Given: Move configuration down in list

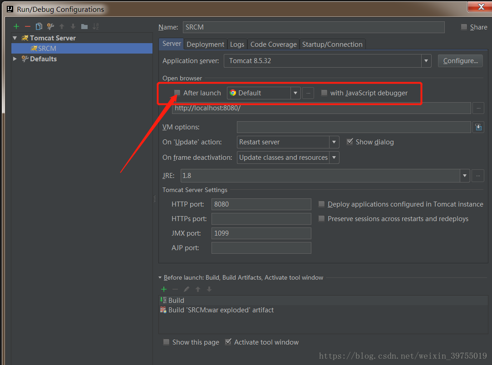Looking at the screenshot, I should pyautogui.click(x=73, y=26).
